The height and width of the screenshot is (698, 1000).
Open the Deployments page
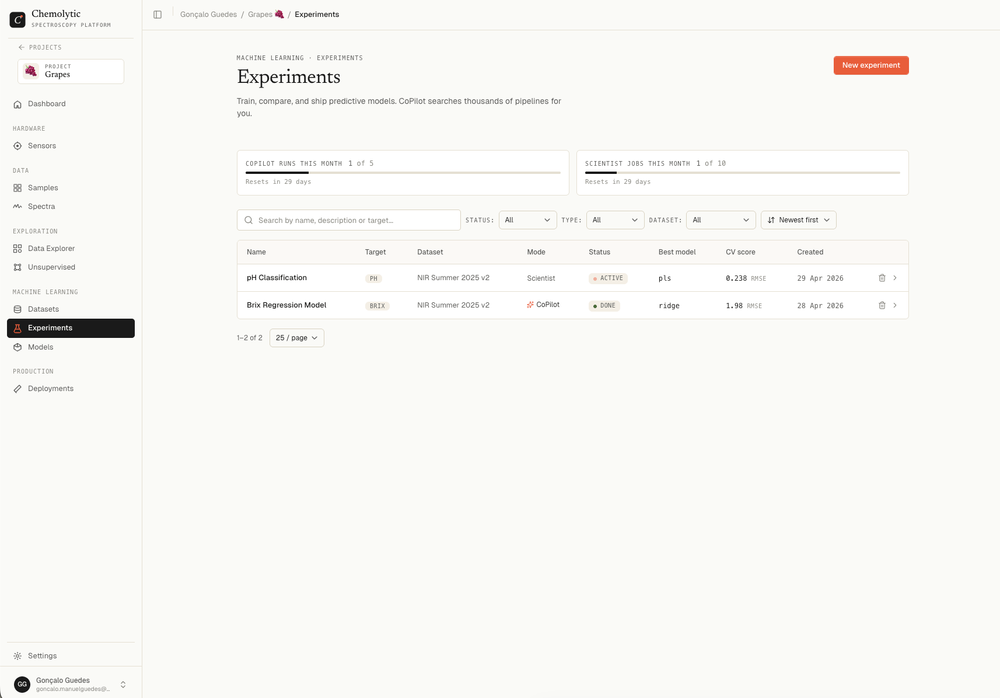pos(71,389)
